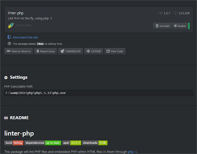Image resolution: width=197 pixels, height=154 pixels.
Task: Click the README heading
Action: (19, 118)
